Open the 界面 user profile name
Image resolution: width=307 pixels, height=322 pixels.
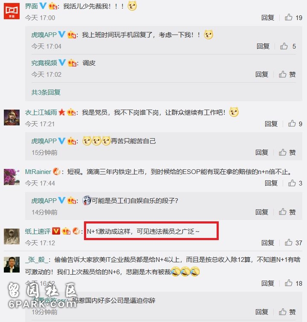tap(32, 6)
